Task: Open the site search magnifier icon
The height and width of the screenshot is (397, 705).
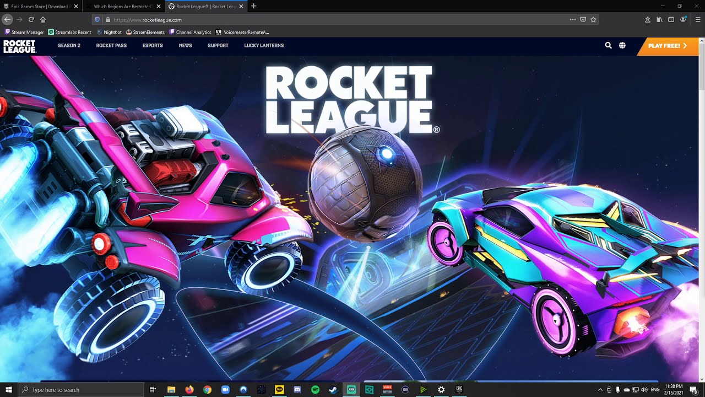Action: 608,45
